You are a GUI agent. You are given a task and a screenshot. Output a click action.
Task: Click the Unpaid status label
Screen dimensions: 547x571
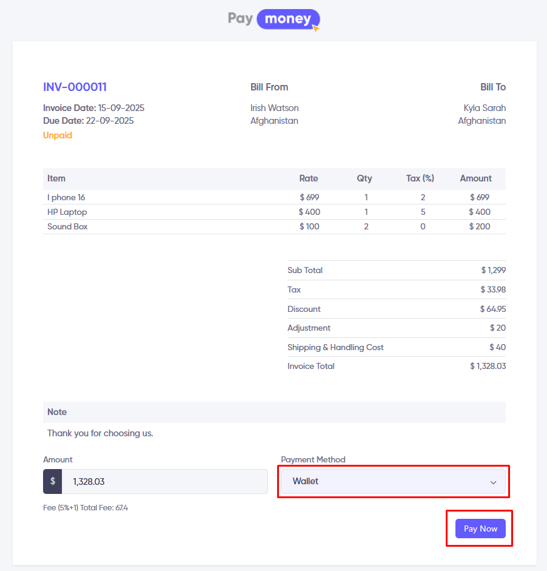click(x=58, y=135)
